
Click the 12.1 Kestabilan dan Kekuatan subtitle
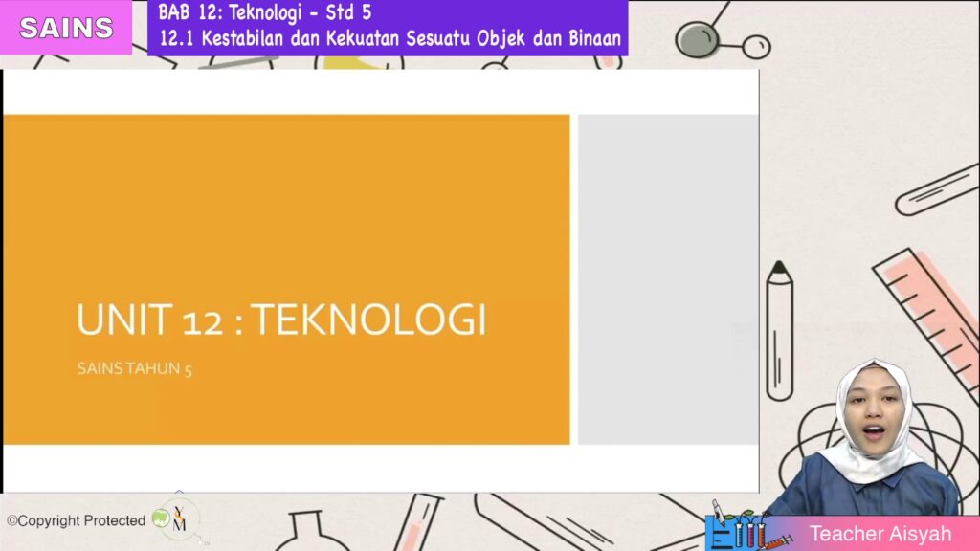pos(383,39)
